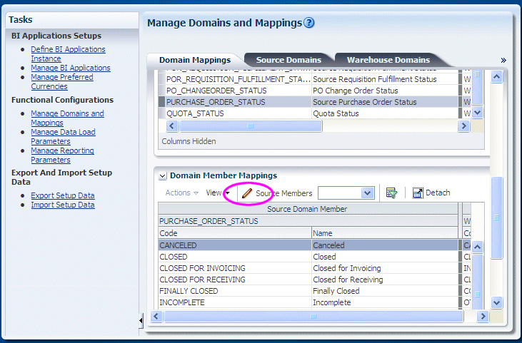The image size is (522, 343).
Task: Open Manage Preferred Currencies link
Action: tap(62, 82)
